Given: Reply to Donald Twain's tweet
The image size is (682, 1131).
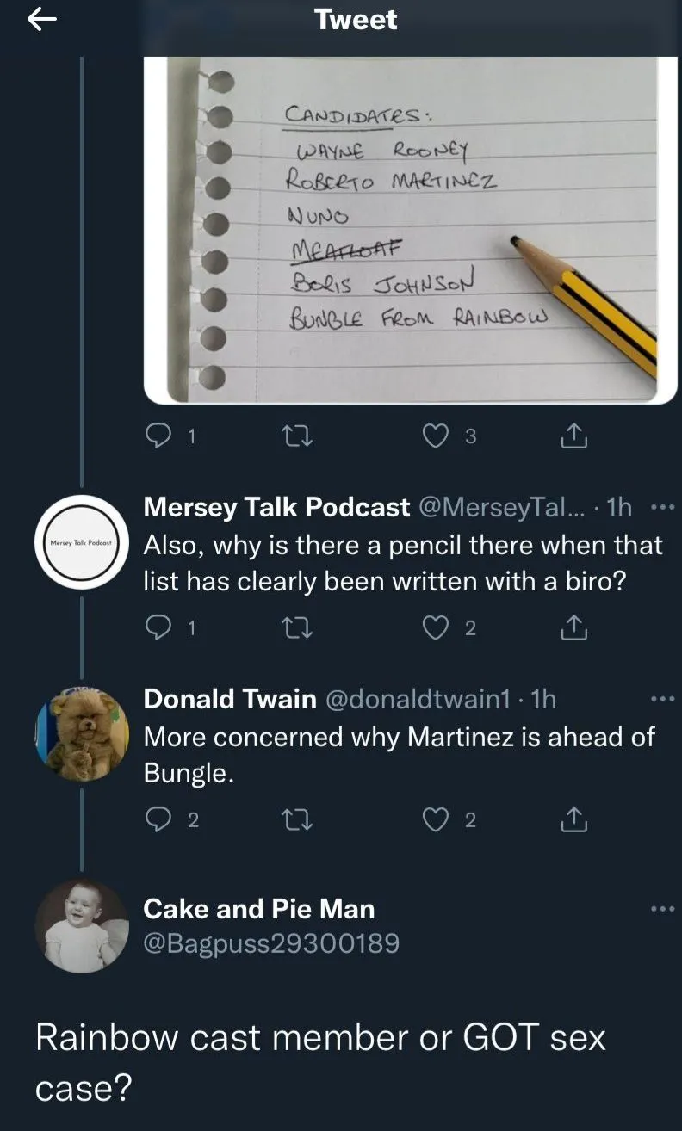Looking at the screenshot, I should point(158,821).
